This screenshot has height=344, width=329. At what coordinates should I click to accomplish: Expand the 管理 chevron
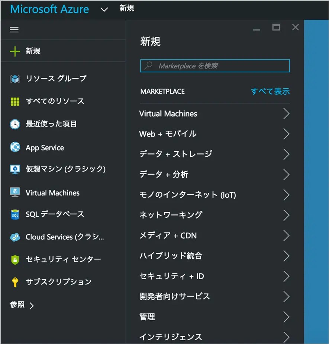tap(286, 317)
